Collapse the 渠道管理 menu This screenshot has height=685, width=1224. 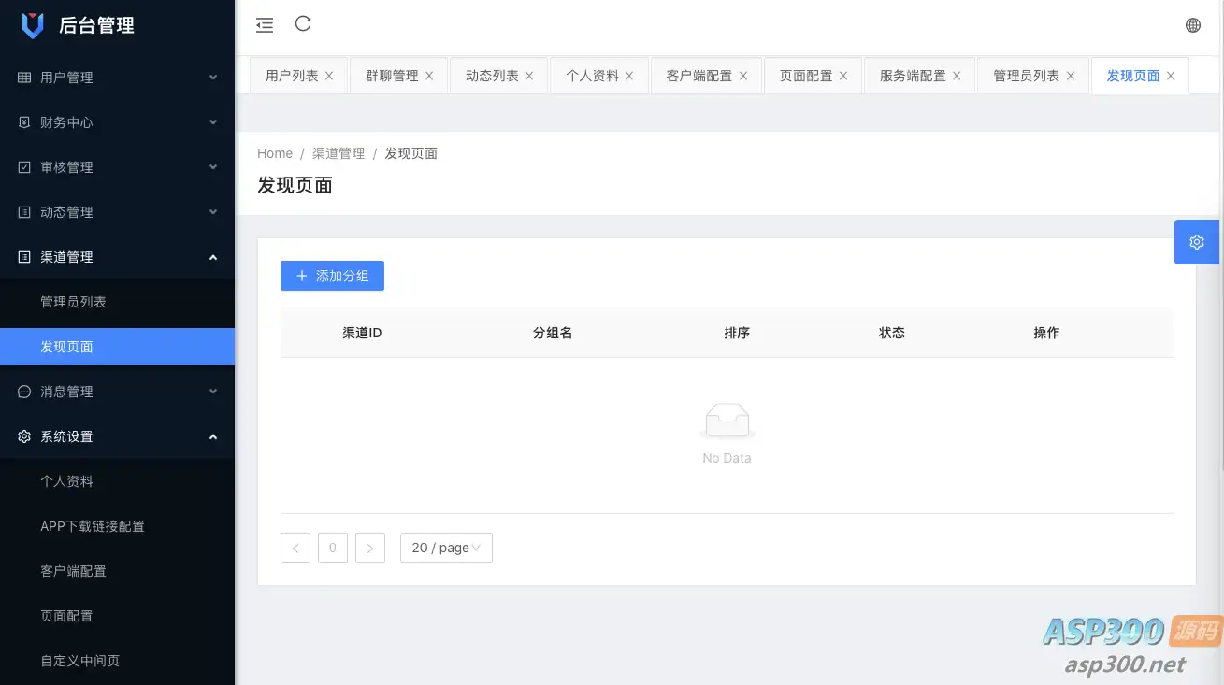point(213,257)
